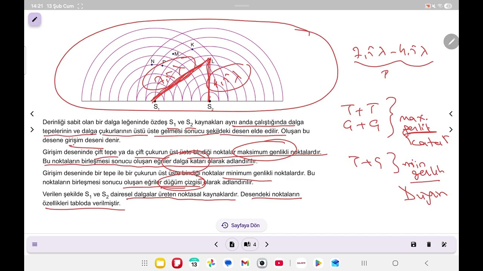Open the hamburger menu in the bottom toolbar
This screenshot has height=271, width=483.
coord(35,244)
